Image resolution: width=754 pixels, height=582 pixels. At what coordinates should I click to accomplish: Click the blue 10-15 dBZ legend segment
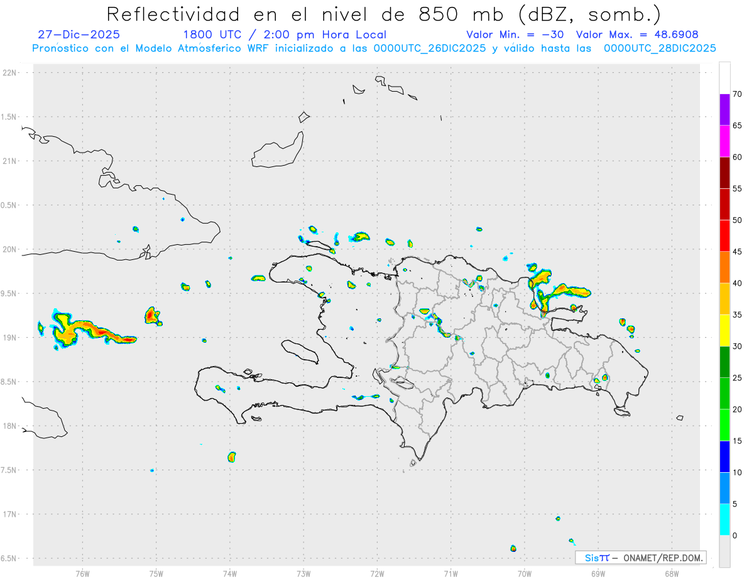tap(724, 456)
